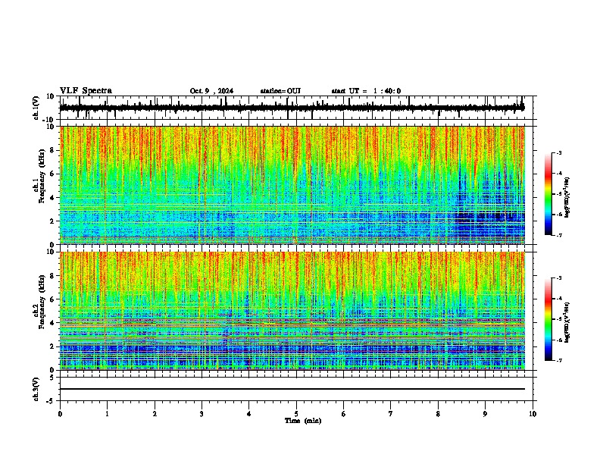Click time axis tick label "9"
This screenshot has height=464, width=600.
485,414
